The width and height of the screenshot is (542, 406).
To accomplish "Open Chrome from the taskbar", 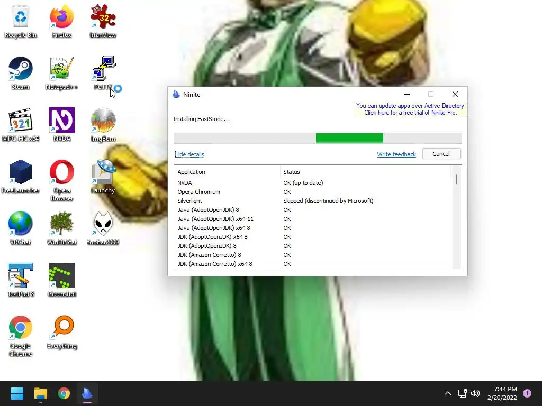I will coord(64,393).
